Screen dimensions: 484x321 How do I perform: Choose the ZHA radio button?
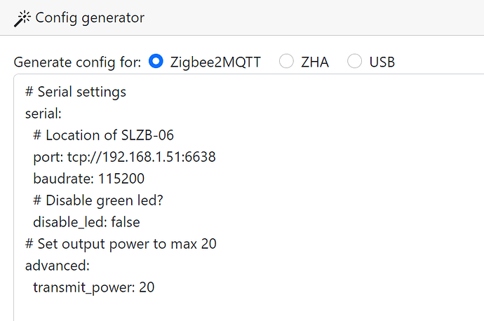pos(286,62)
